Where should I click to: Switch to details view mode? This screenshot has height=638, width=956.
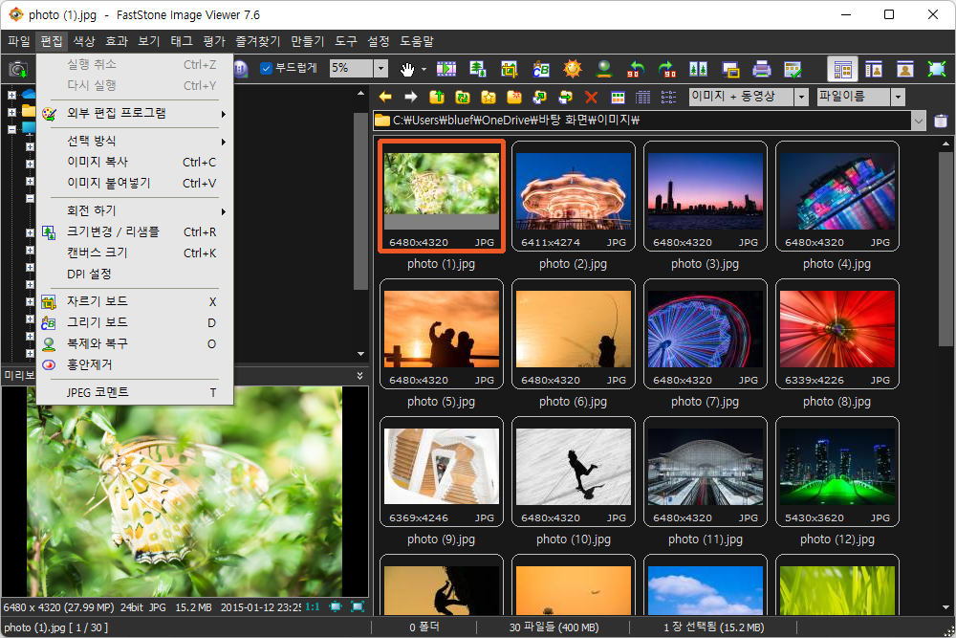coord(643,97)
